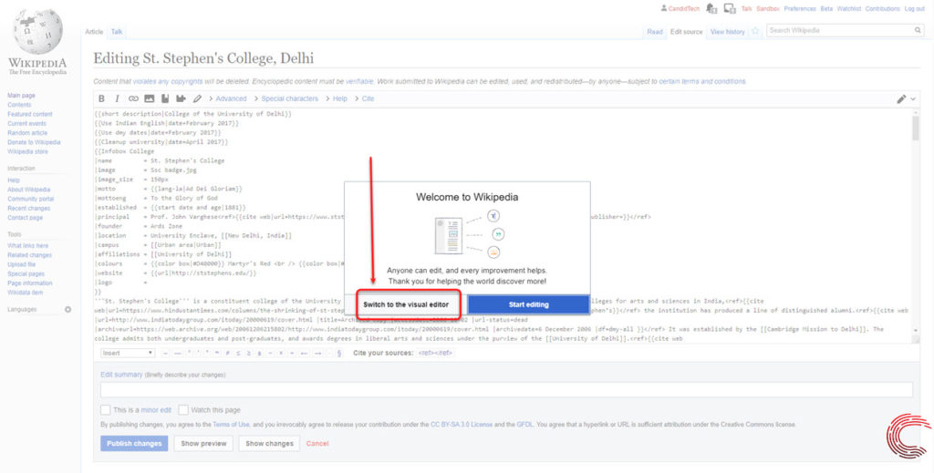Apply italic formatting in the edit toolbar
The height and width of the screenshot is (473, 934).
tap(117, 98)
